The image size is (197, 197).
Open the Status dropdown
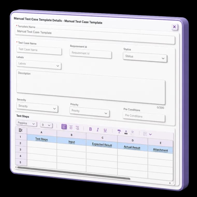[145, 57]
